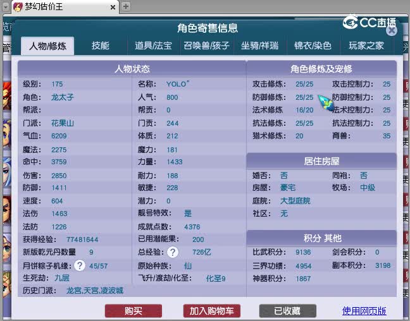Viewport: 410px width, 321px height.
Task: Select the 人物/修炼 tab
Action: (47, 46)
